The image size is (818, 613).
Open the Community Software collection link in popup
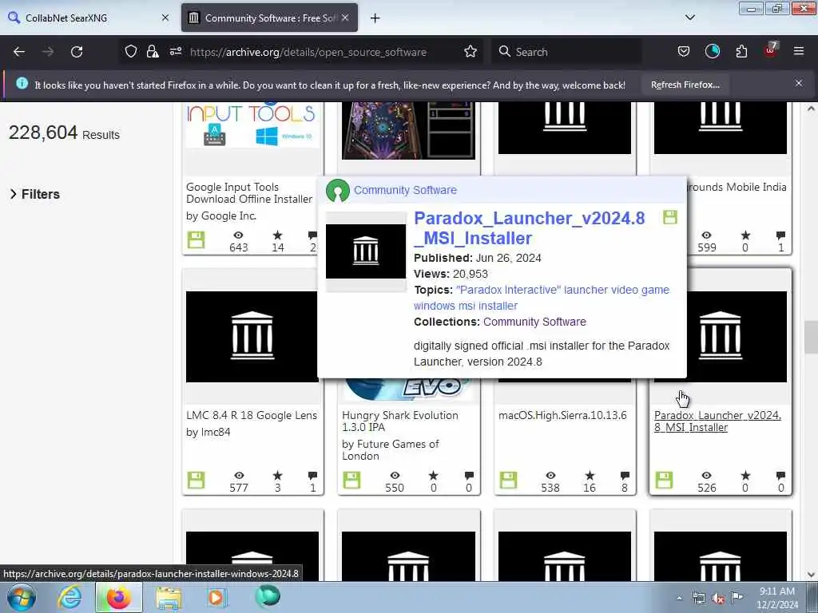coord(405,190)
